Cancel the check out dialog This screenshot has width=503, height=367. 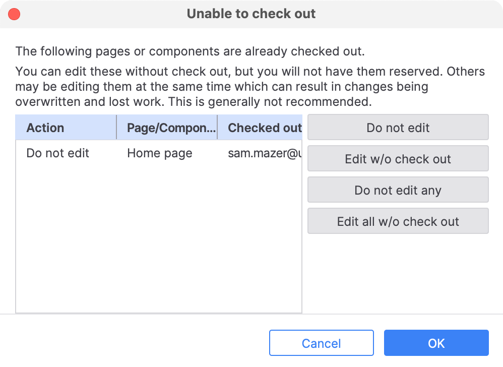(x=321, y=343)
